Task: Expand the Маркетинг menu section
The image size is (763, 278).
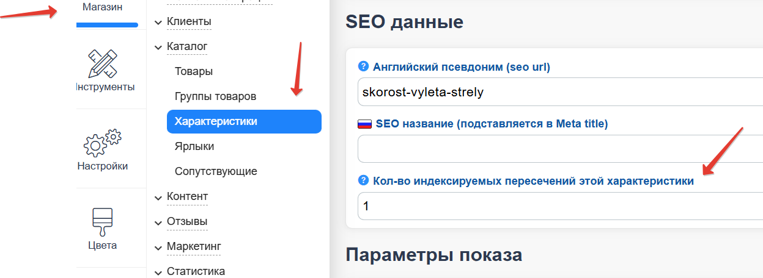Action: [193, 246]
